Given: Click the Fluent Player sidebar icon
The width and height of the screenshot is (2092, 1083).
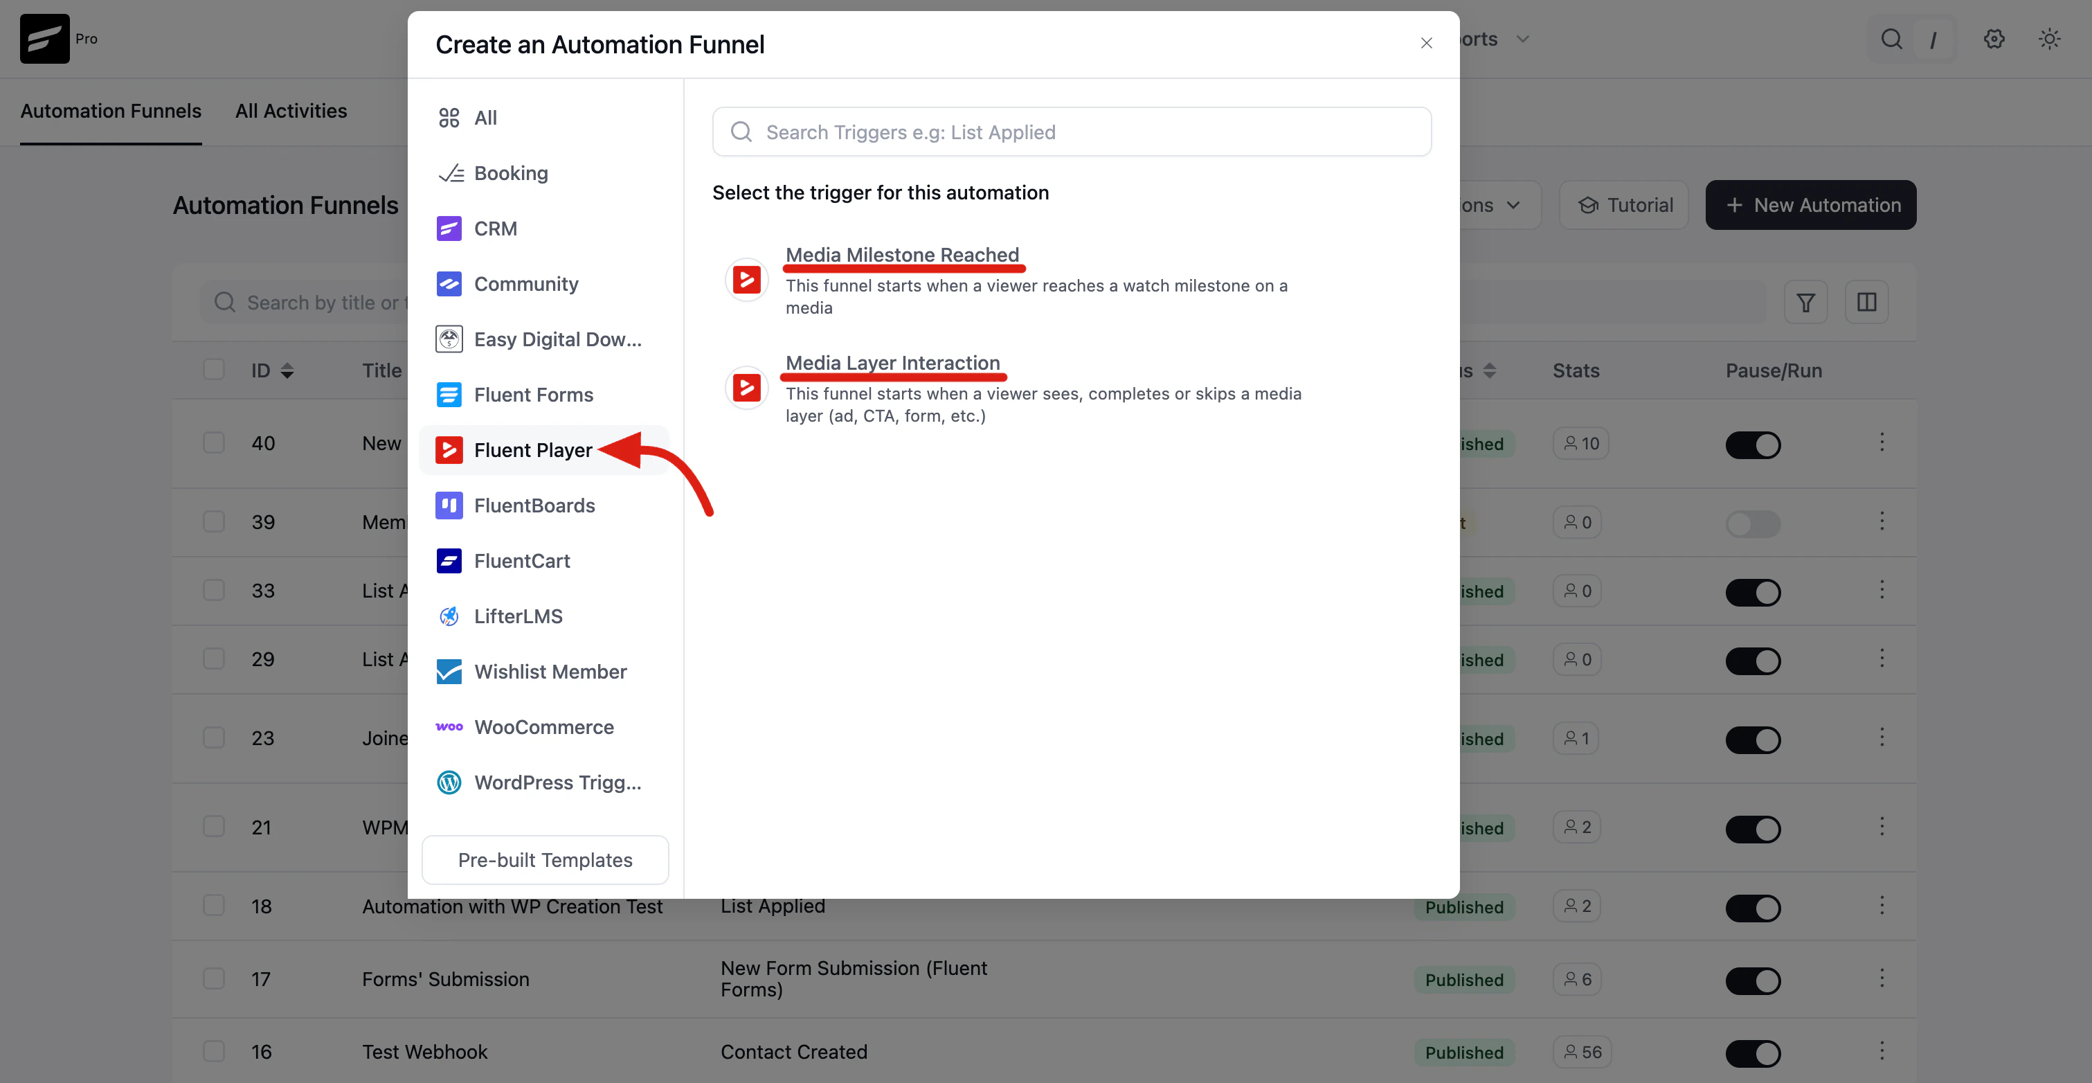Looking at the screenshot, I should point(449,450).
